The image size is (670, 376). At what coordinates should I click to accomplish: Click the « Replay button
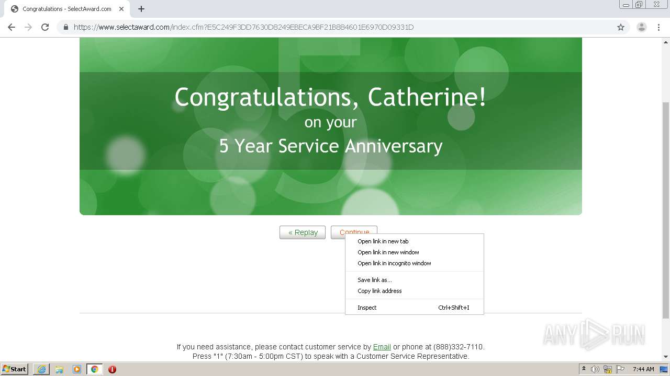tap(303, 232)
